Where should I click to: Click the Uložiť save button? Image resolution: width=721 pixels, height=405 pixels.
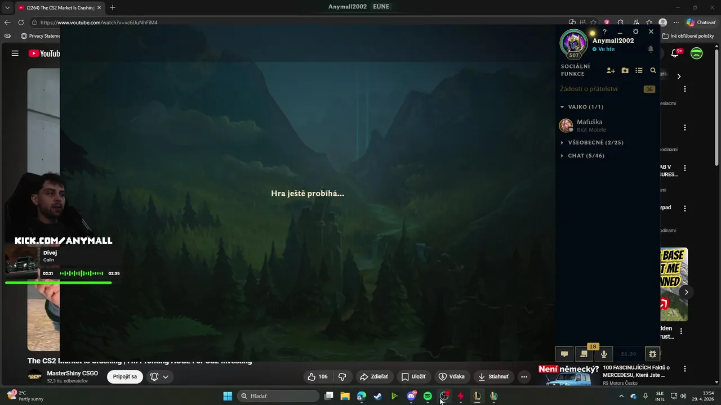[x=413, y=376]
